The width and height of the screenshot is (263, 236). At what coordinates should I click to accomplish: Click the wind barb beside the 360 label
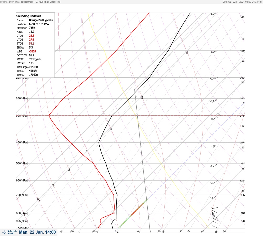tap(214, 78)
